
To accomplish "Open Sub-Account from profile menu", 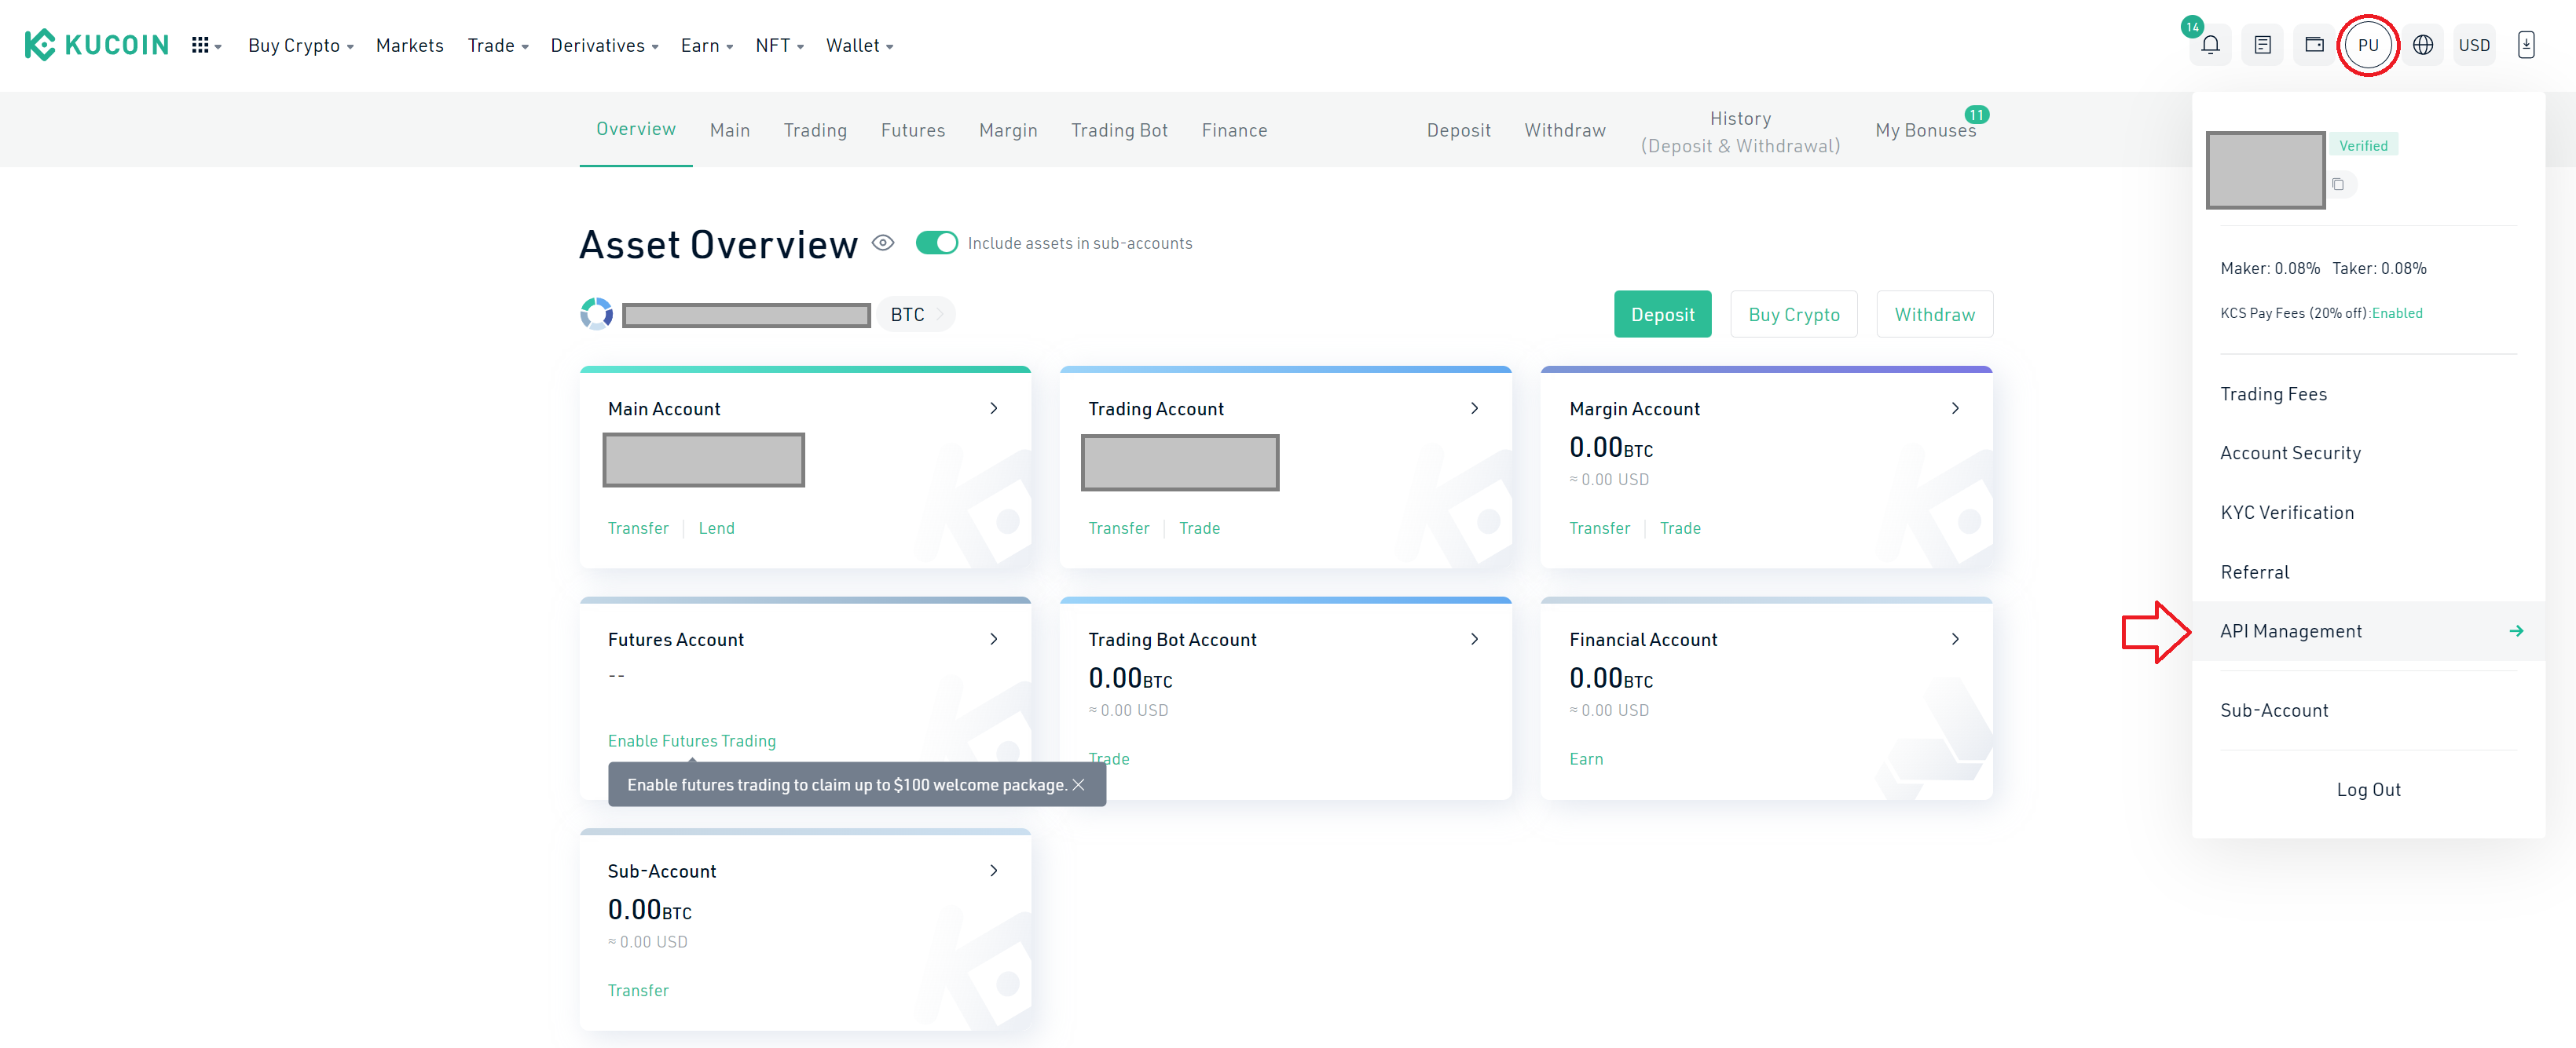I will (x=2368, y=710).
